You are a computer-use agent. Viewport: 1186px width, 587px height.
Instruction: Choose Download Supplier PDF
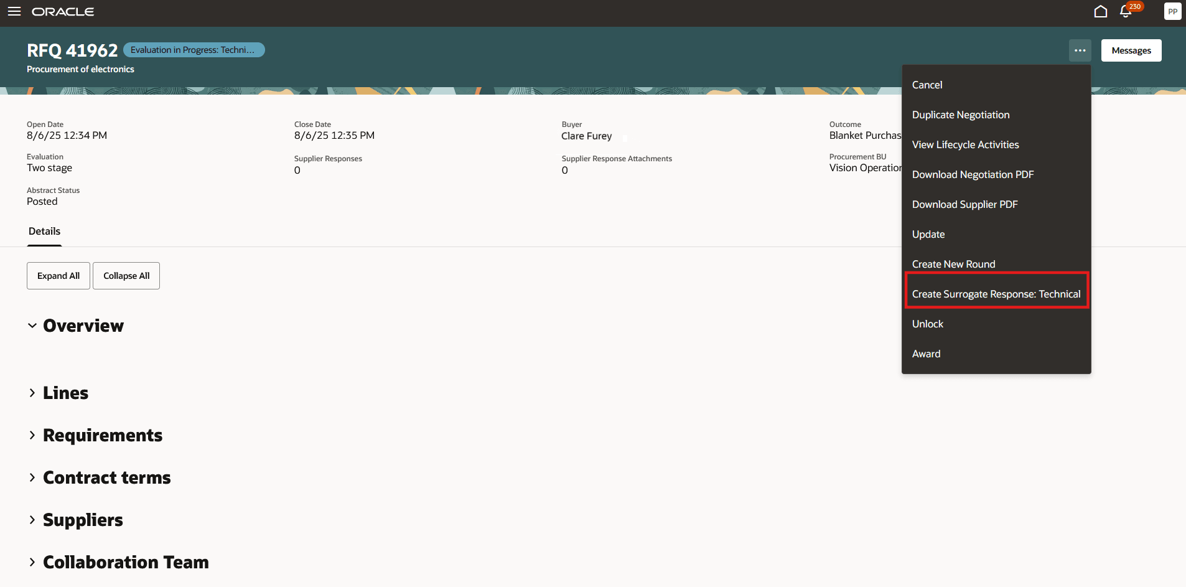pos(996,204)
